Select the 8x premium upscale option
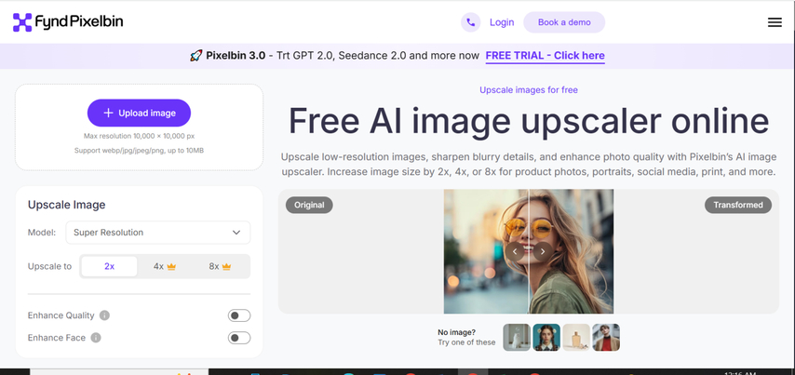The height and width of the screenshot is (375, 795). [220, 266]
